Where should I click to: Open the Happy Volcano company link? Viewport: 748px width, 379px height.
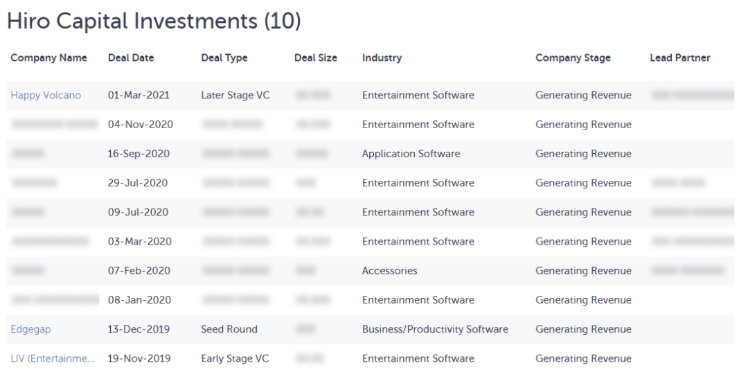click(x=46, y=96)
